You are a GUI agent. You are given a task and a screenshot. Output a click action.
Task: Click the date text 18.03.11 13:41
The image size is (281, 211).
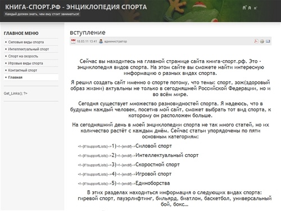coord(87,41)
